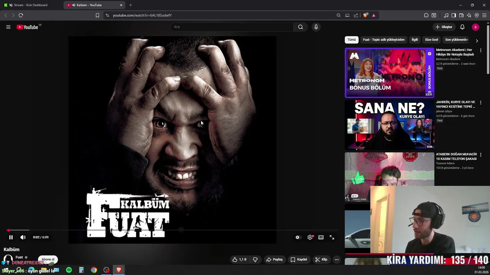Start voice search with microphone icon

(316, 27)
